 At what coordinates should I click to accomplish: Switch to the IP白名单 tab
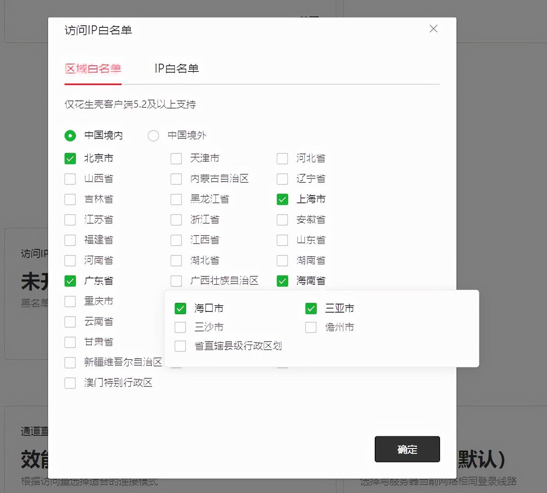click(x=176, y=68)
